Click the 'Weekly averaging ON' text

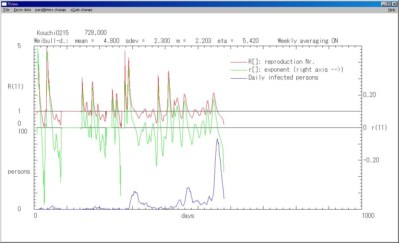click(x=307, y=41)
